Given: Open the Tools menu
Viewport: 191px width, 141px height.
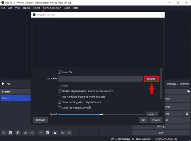Looking at the screenshot, I should (x=67, y=8).
